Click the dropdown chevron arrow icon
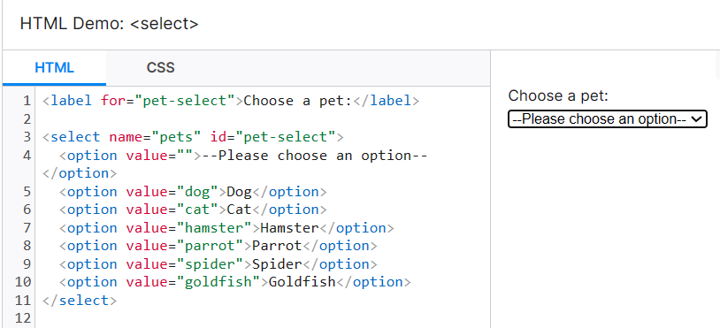The image size is (720, 328). 697,118
